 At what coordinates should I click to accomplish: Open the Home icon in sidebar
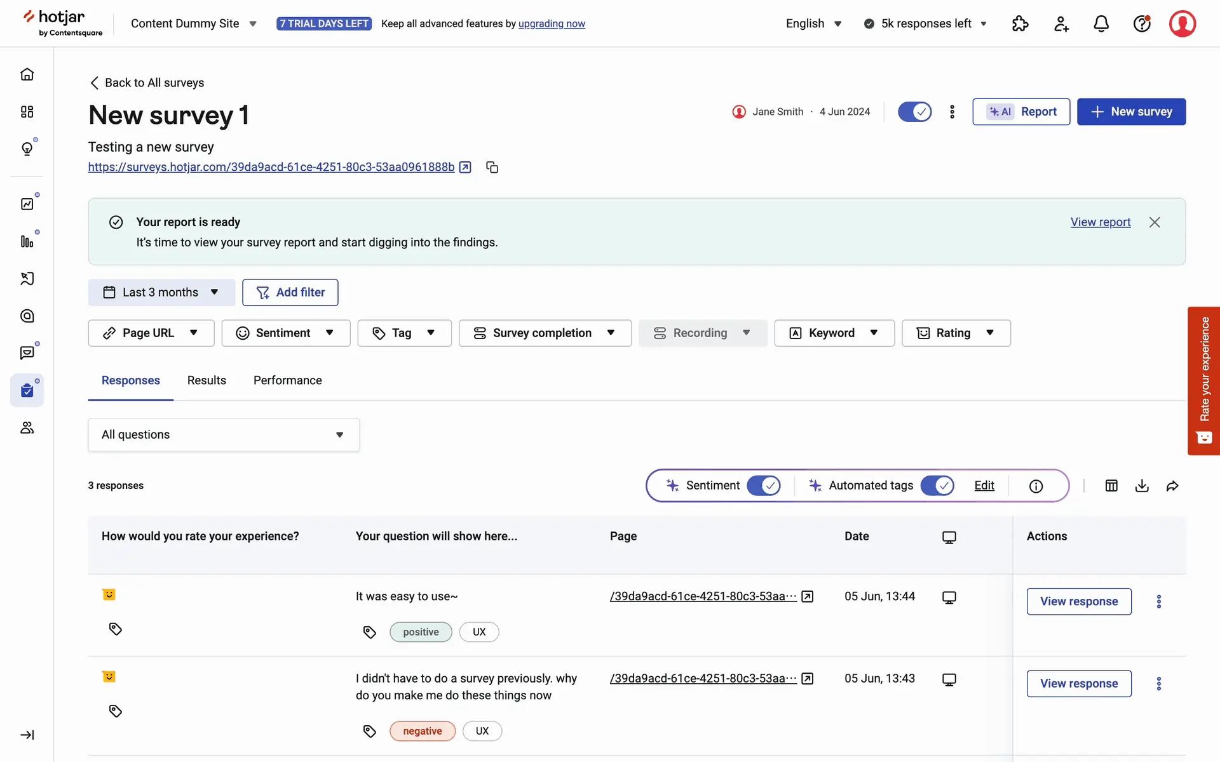tap(27, 74)
